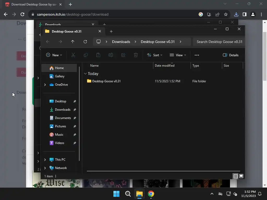Open the New item dropdown
This screenshot has height=200, width=267.
[54, 55]
